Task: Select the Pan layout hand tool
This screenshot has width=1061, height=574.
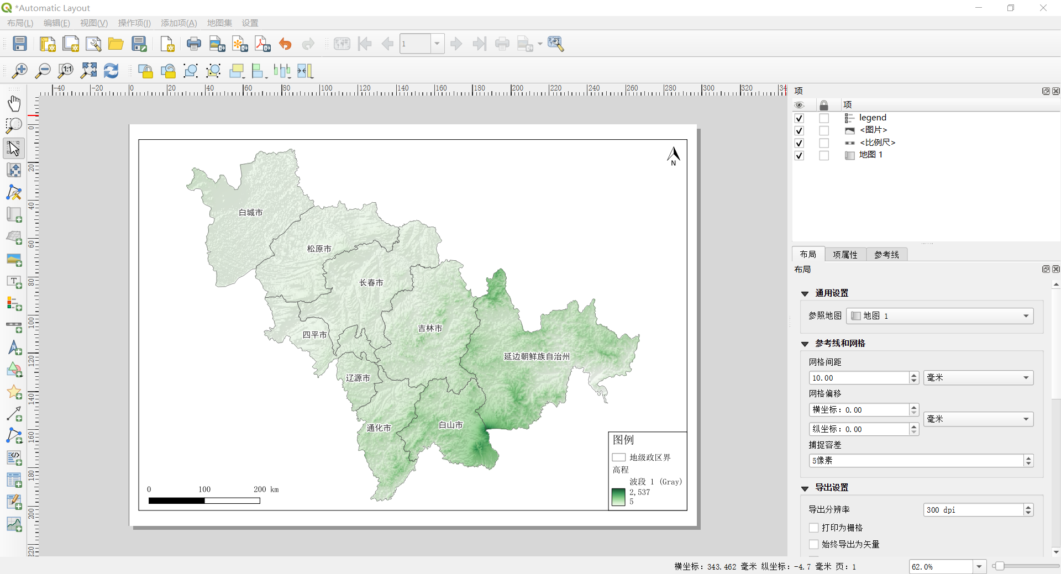Action: click(14, 103)
